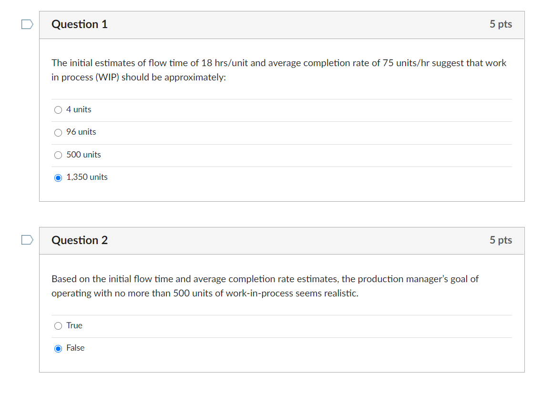Click the 96 units answer label

point(81,132)
